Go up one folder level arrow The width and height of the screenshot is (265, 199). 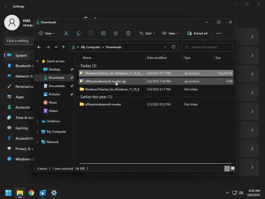pyautogui.click(x=63, y=47)
